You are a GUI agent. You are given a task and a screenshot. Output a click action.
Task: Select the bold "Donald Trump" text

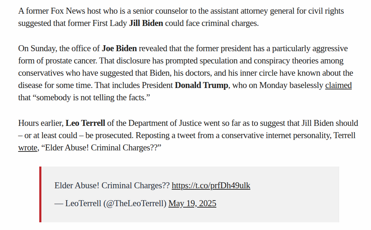tap(202, 86)
